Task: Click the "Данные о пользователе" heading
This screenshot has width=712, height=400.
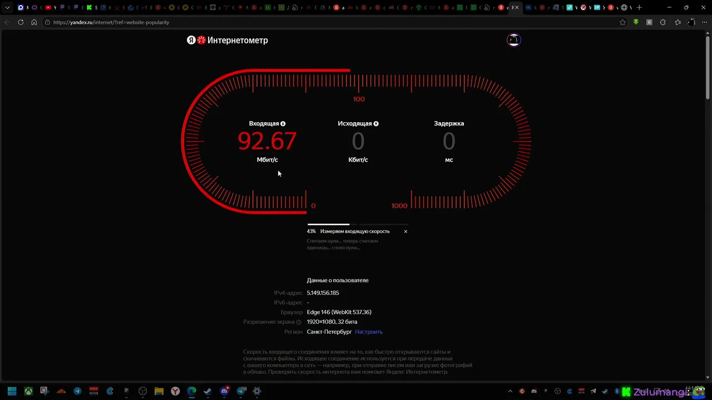Action: pos(338,281)
